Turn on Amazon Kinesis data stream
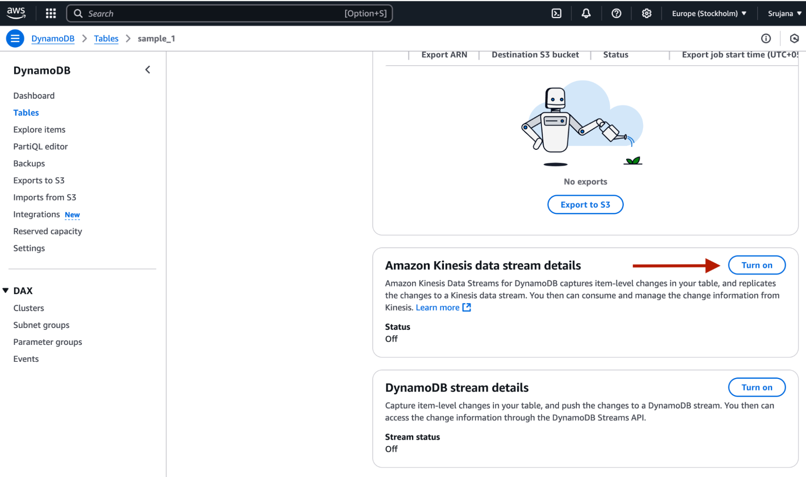The width and height of the screenshot is (806, 477). click(x=756, y=265)
